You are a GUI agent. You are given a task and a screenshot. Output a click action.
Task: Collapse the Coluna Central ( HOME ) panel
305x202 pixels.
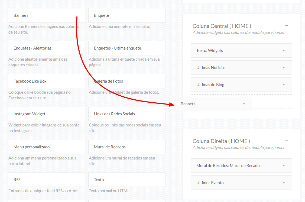click(287, 26)
